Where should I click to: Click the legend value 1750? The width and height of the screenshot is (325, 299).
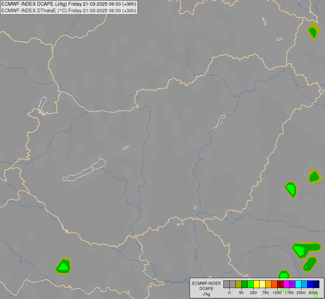289,293
